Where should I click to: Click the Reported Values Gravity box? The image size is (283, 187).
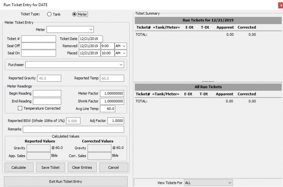39,148
